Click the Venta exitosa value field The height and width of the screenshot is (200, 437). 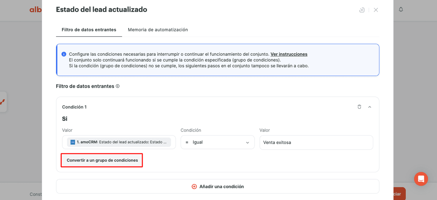316,142
